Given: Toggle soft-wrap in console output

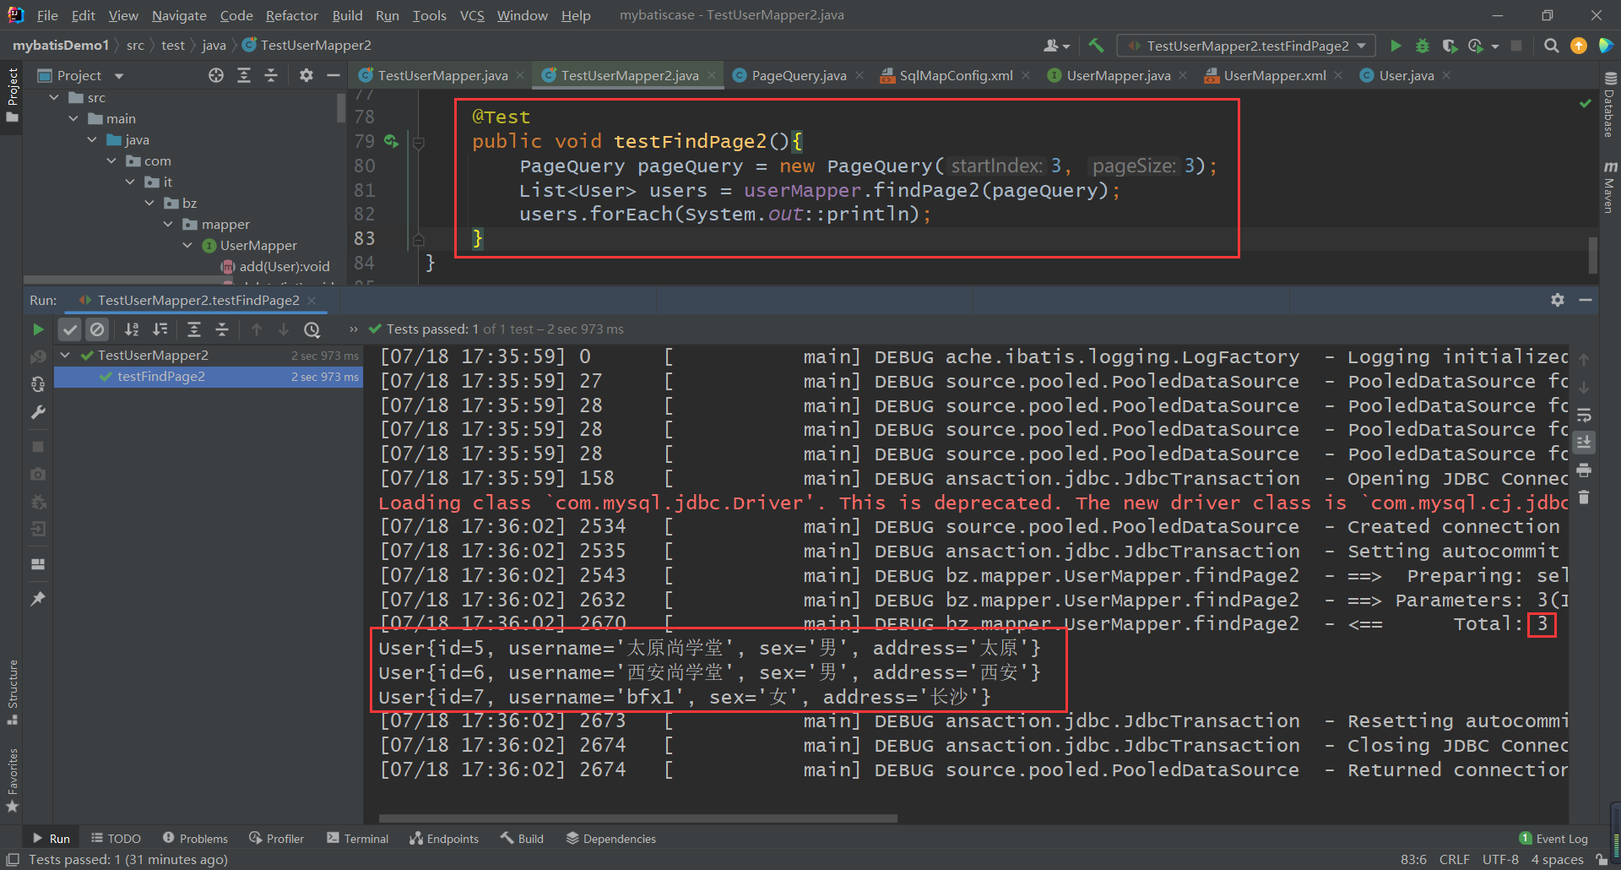Looking at the screenshot, I should (x=1584, y=415).
